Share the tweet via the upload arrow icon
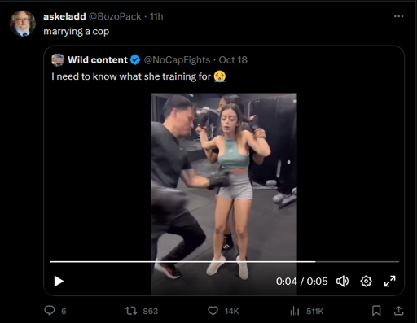 398,311
